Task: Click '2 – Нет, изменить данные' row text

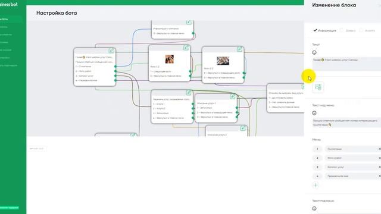Action: [282, 102]
